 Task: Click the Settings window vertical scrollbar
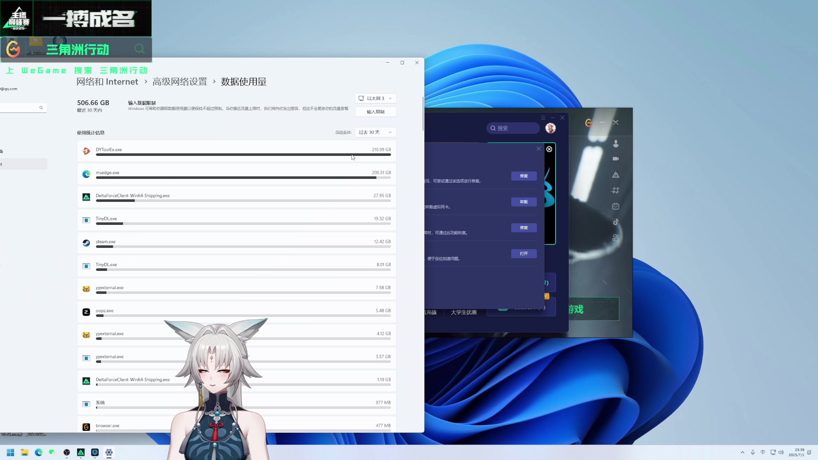423,114
